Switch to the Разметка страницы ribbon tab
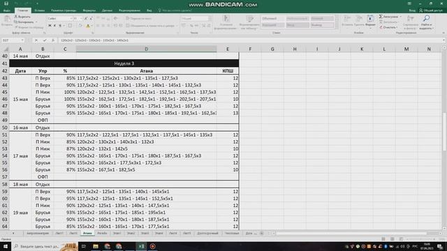 (64, 10)
